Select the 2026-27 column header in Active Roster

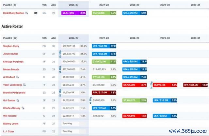pos(73,38)
